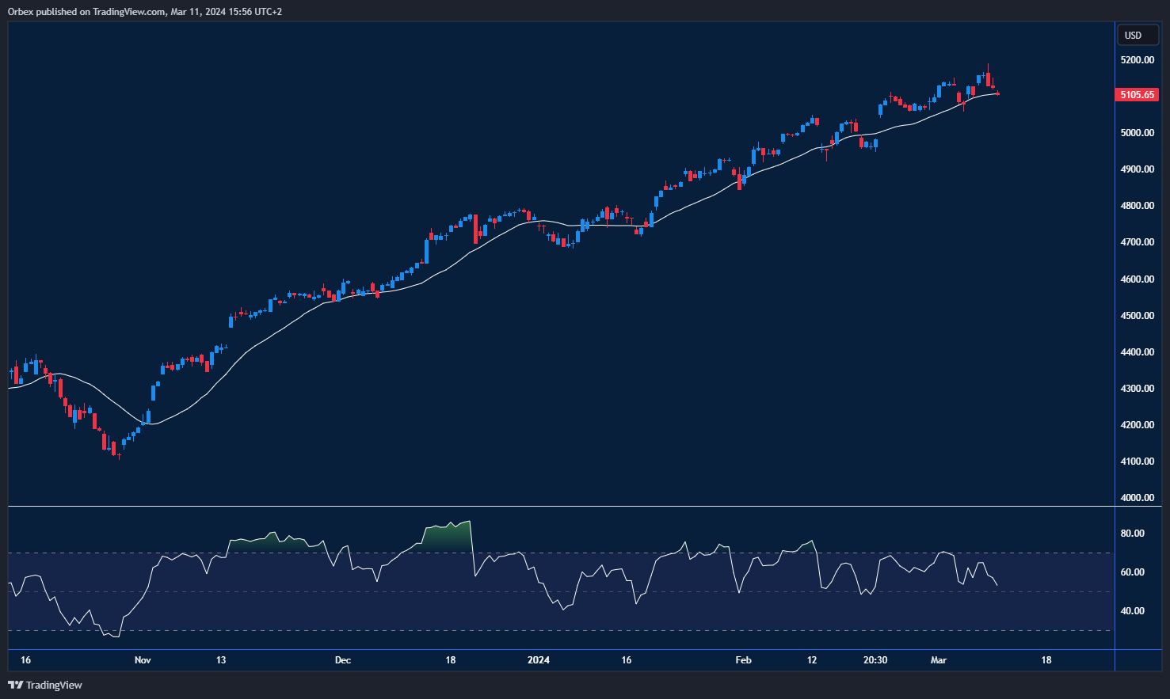Click the 5000.00 price scale label
The image size is (1170, 699).
pos(1137,133)
